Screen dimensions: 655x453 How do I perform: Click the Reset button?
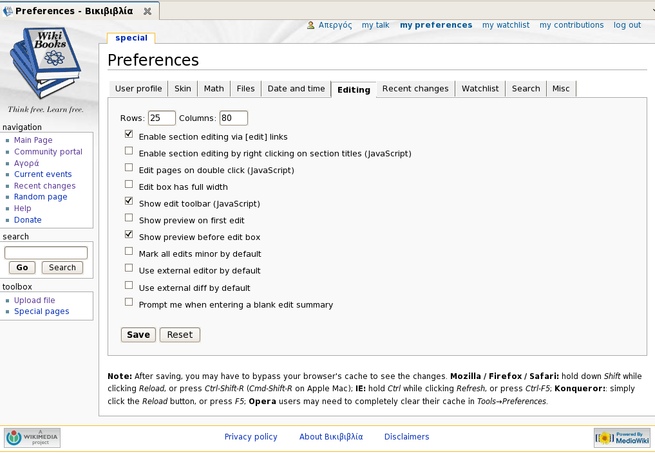click(180, 335)
